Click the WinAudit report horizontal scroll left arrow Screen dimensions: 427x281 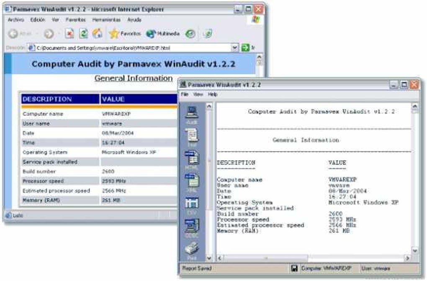(220, 258)
